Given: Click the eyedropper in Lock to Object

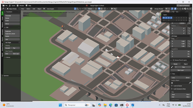Looking at the screenshot, I should pyautogui.click(x=190, y=83).
